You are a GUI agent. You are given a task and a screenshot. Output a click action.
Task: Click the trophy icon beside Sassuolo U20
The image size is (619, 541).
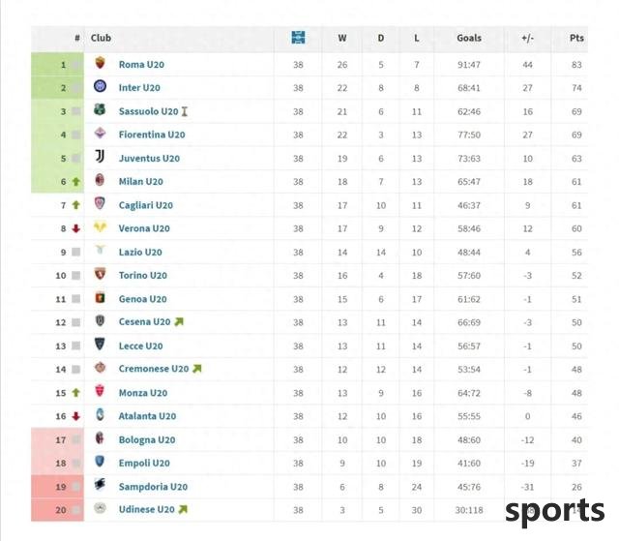pyautogui.click(x=185, y=111)
